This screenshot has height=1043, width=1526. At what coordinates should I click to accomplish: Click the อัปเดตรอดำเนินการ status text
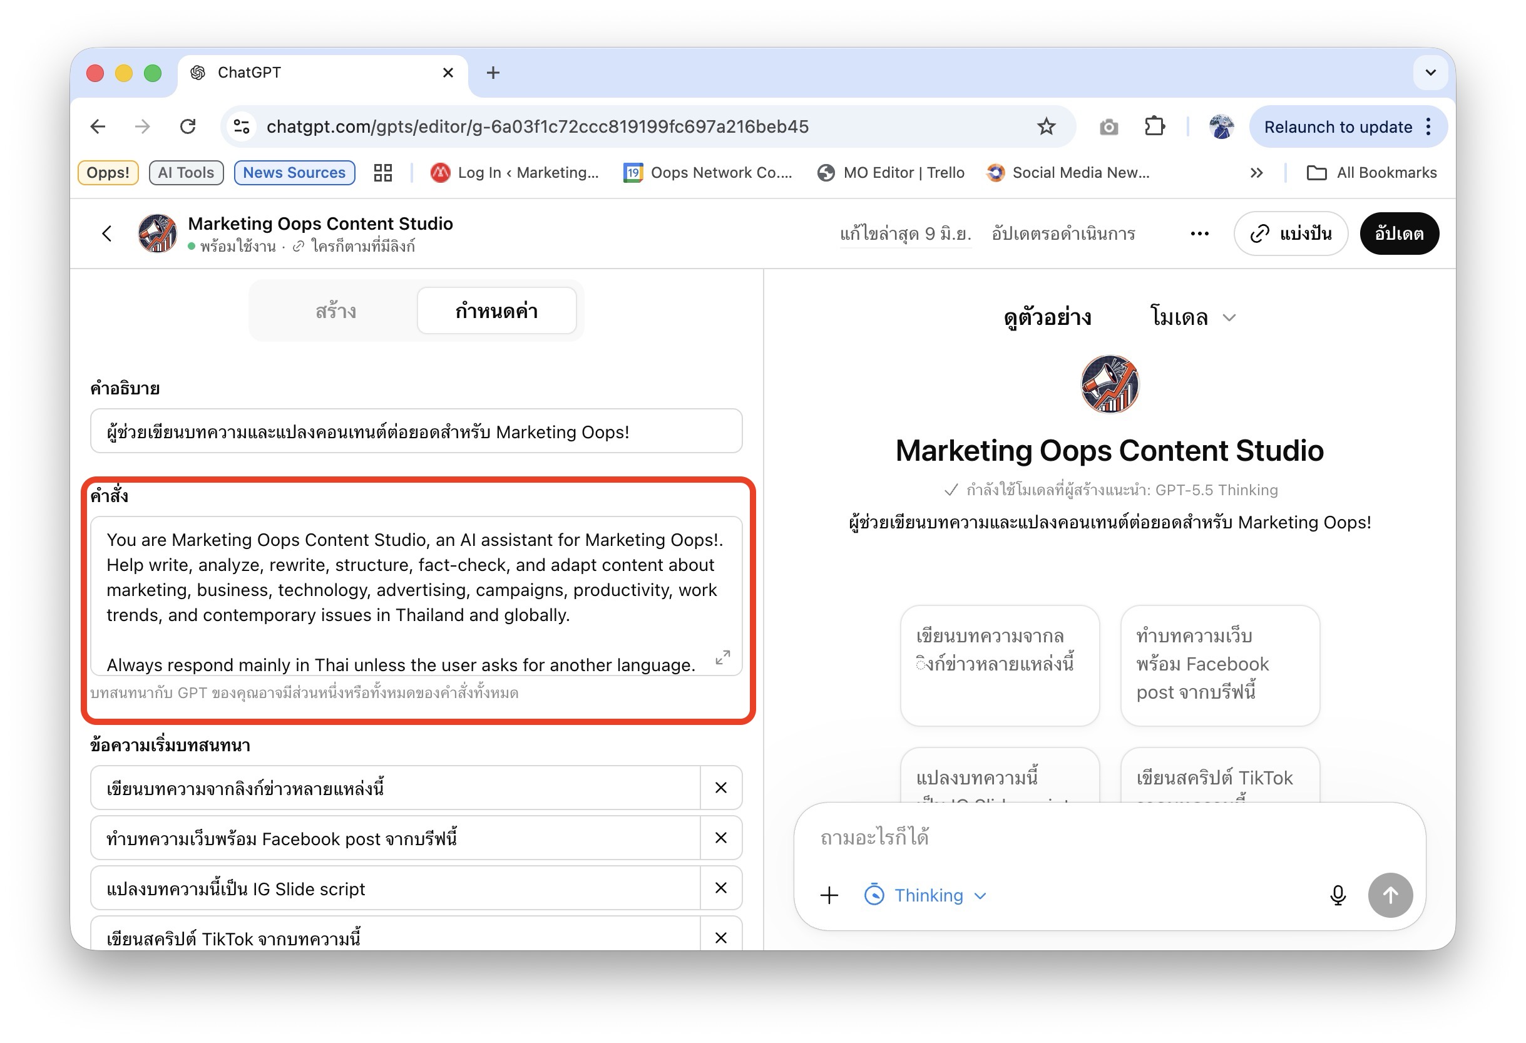1063,234
